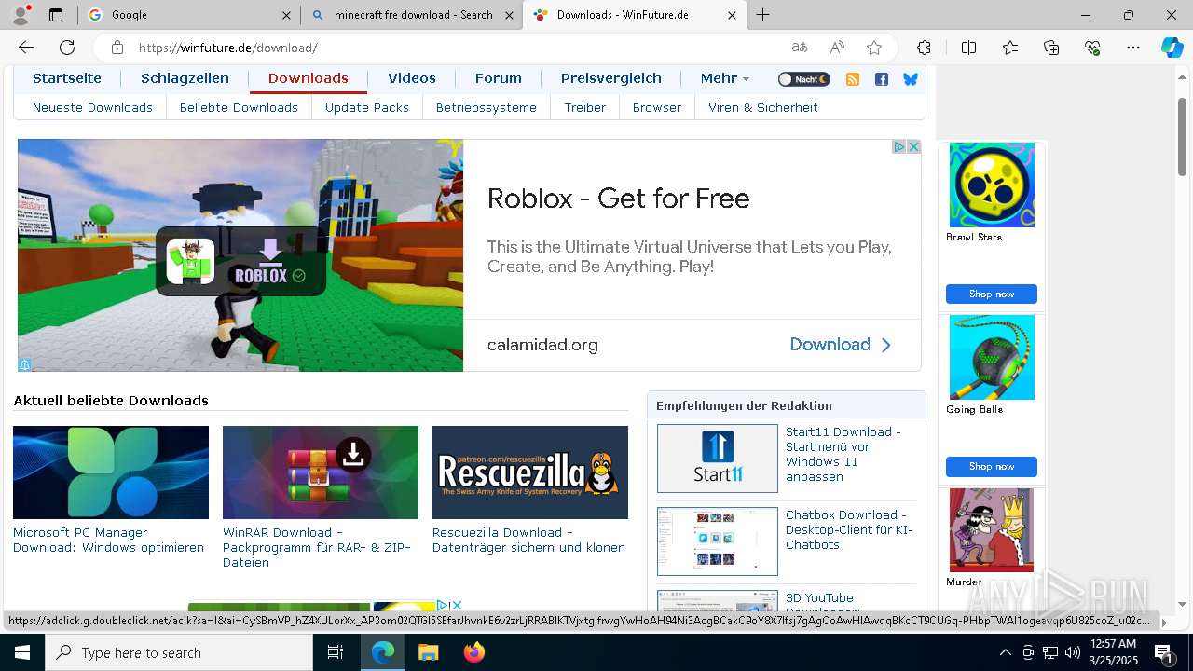Screen dimensions: 1193x671
Task: Open WinFuture RSS feed icon
Action: coord(852,79)
